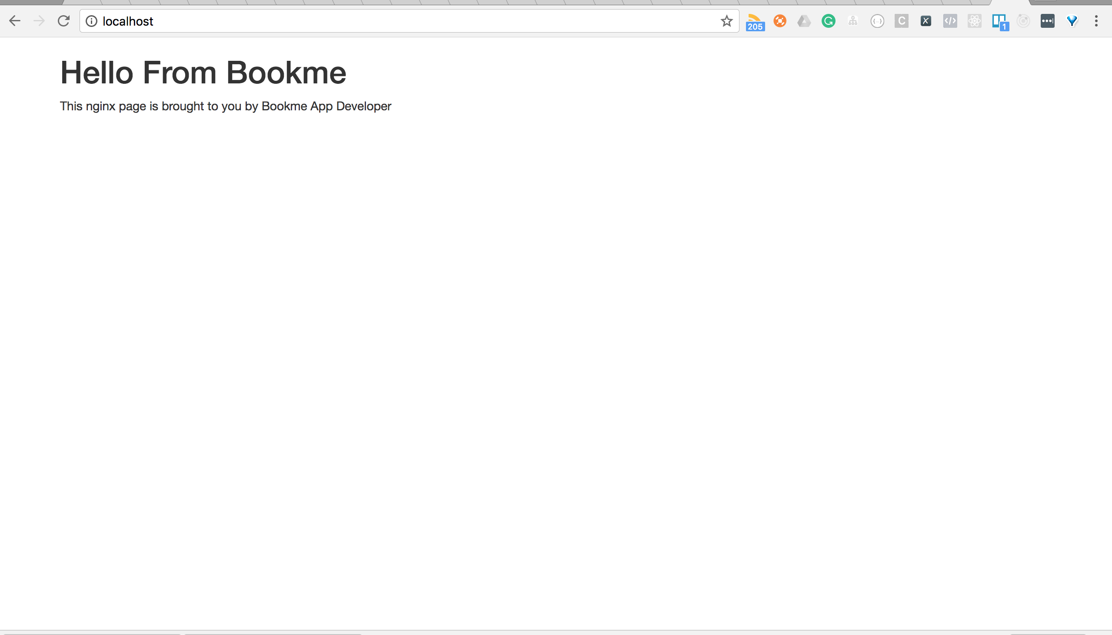Open the LastPass extension
This screenshot has height=635, width=1112.
click(x=1047, y=21)
